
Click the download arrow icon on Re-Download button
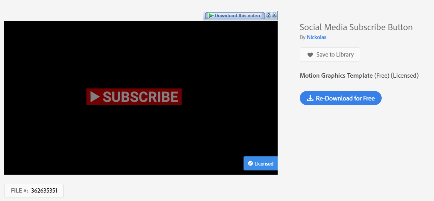click(310, 98)
